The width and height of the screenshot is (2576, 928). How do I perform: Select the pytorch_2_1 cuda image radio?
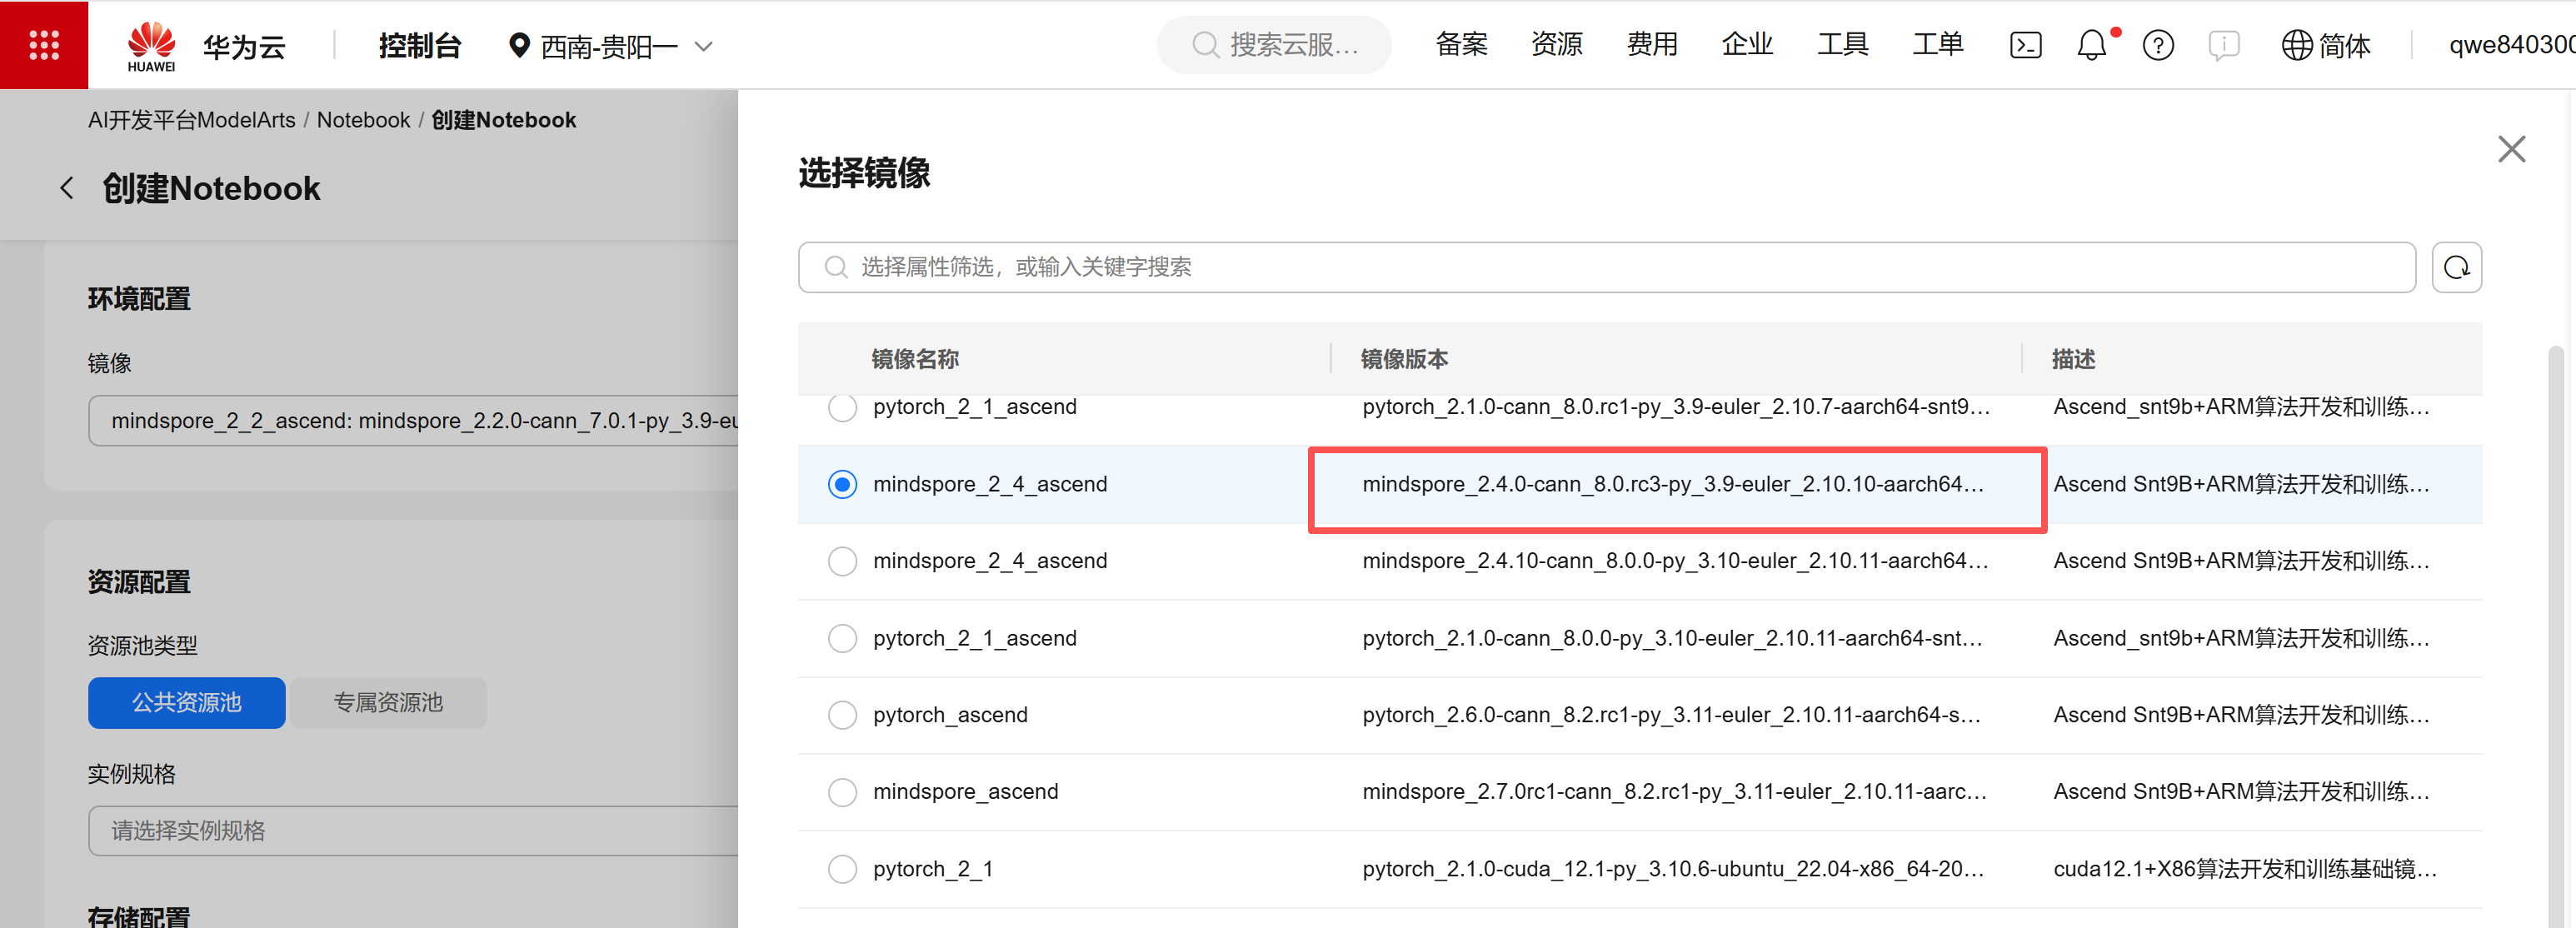tap(842, 869)
